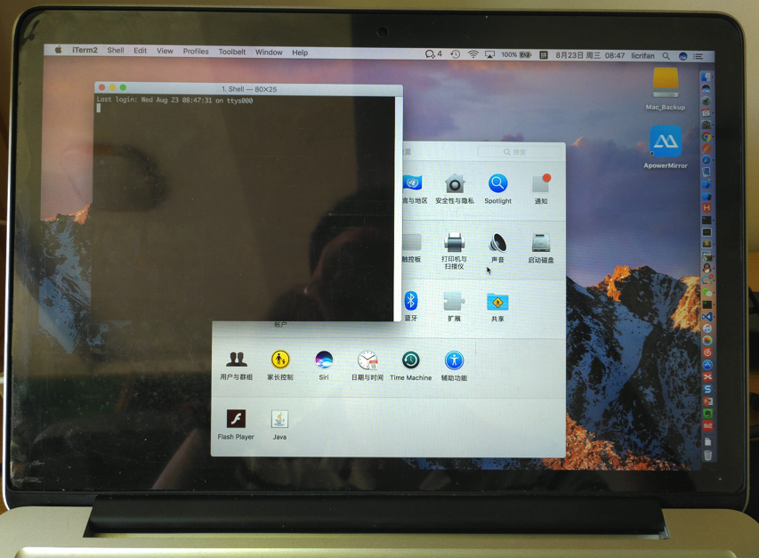
Task: Open Safari from the Dock
Action: point(707,159)
